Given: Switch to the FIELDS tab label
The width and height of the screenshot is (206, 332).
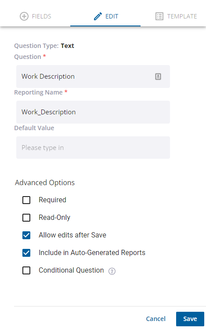Looking at the screenshot, I should click(x=41, y=16).
